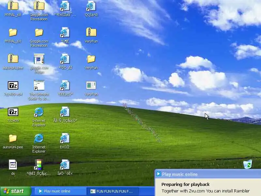Viewport: 261px width, 196px height.
Task: Select the 7z2409-x64 installer icon
Action: [13, 86]
